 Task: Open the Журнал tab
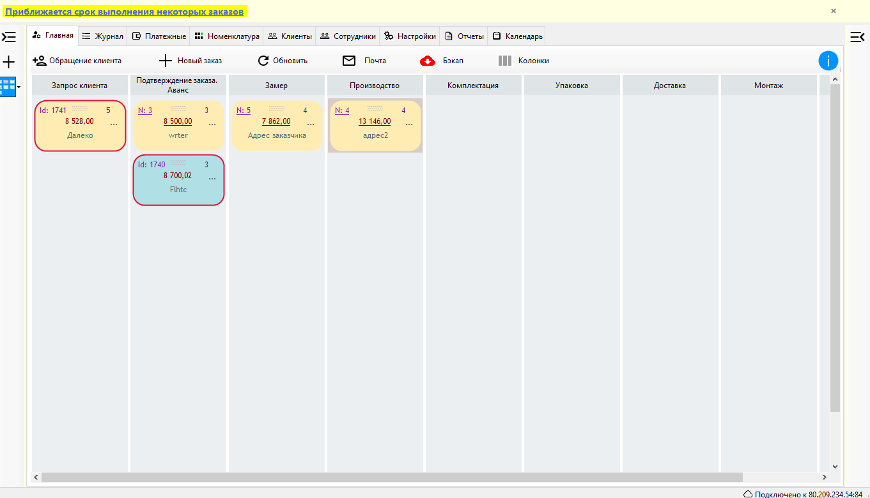point(103,36)
